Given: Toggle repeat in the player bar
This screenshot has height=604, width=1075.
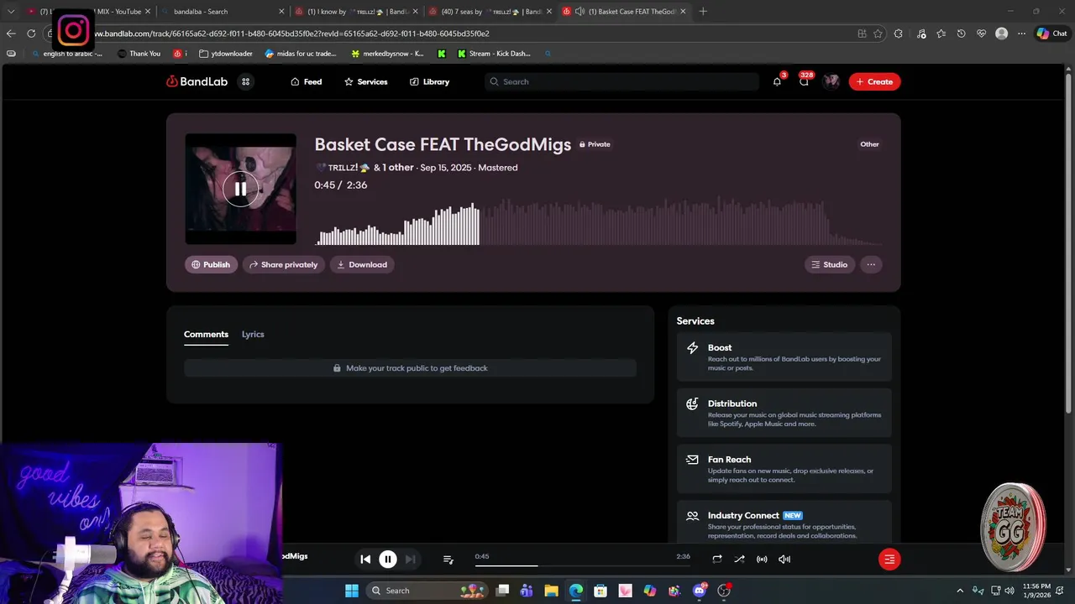Looking at the screenshot, I should (x=717, y=559).
